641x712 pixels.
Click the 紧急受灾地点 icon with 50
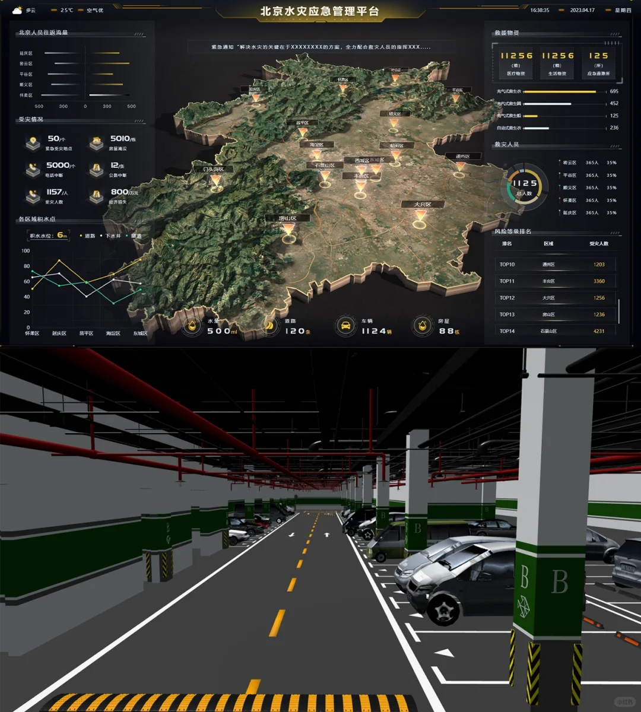pos(33,143)
